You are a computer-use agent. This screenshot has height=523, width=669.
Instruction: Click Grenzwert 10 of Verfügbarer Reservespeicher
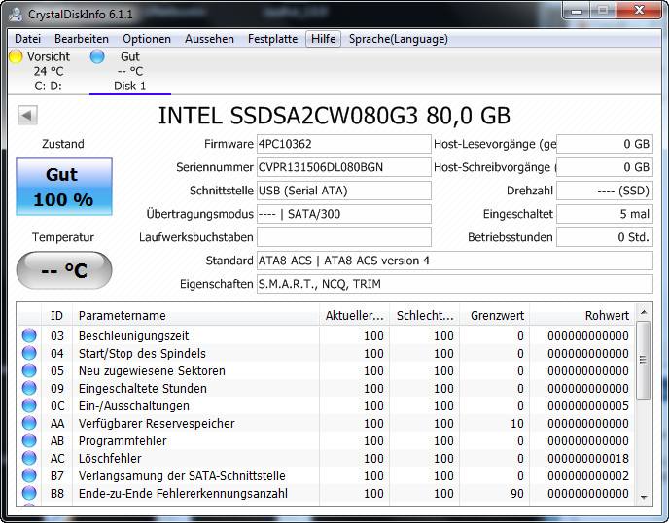pyautogui.click(x=517, y=423)
